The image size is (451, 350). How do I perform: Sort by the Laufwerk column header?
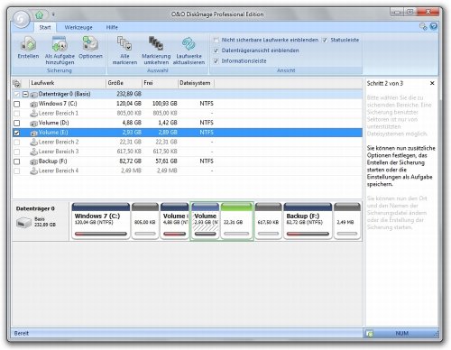click(68, 83)
